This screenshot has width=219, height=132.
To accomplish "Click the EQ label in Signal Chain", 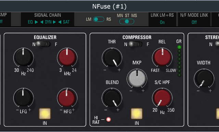I will point(30,22).
